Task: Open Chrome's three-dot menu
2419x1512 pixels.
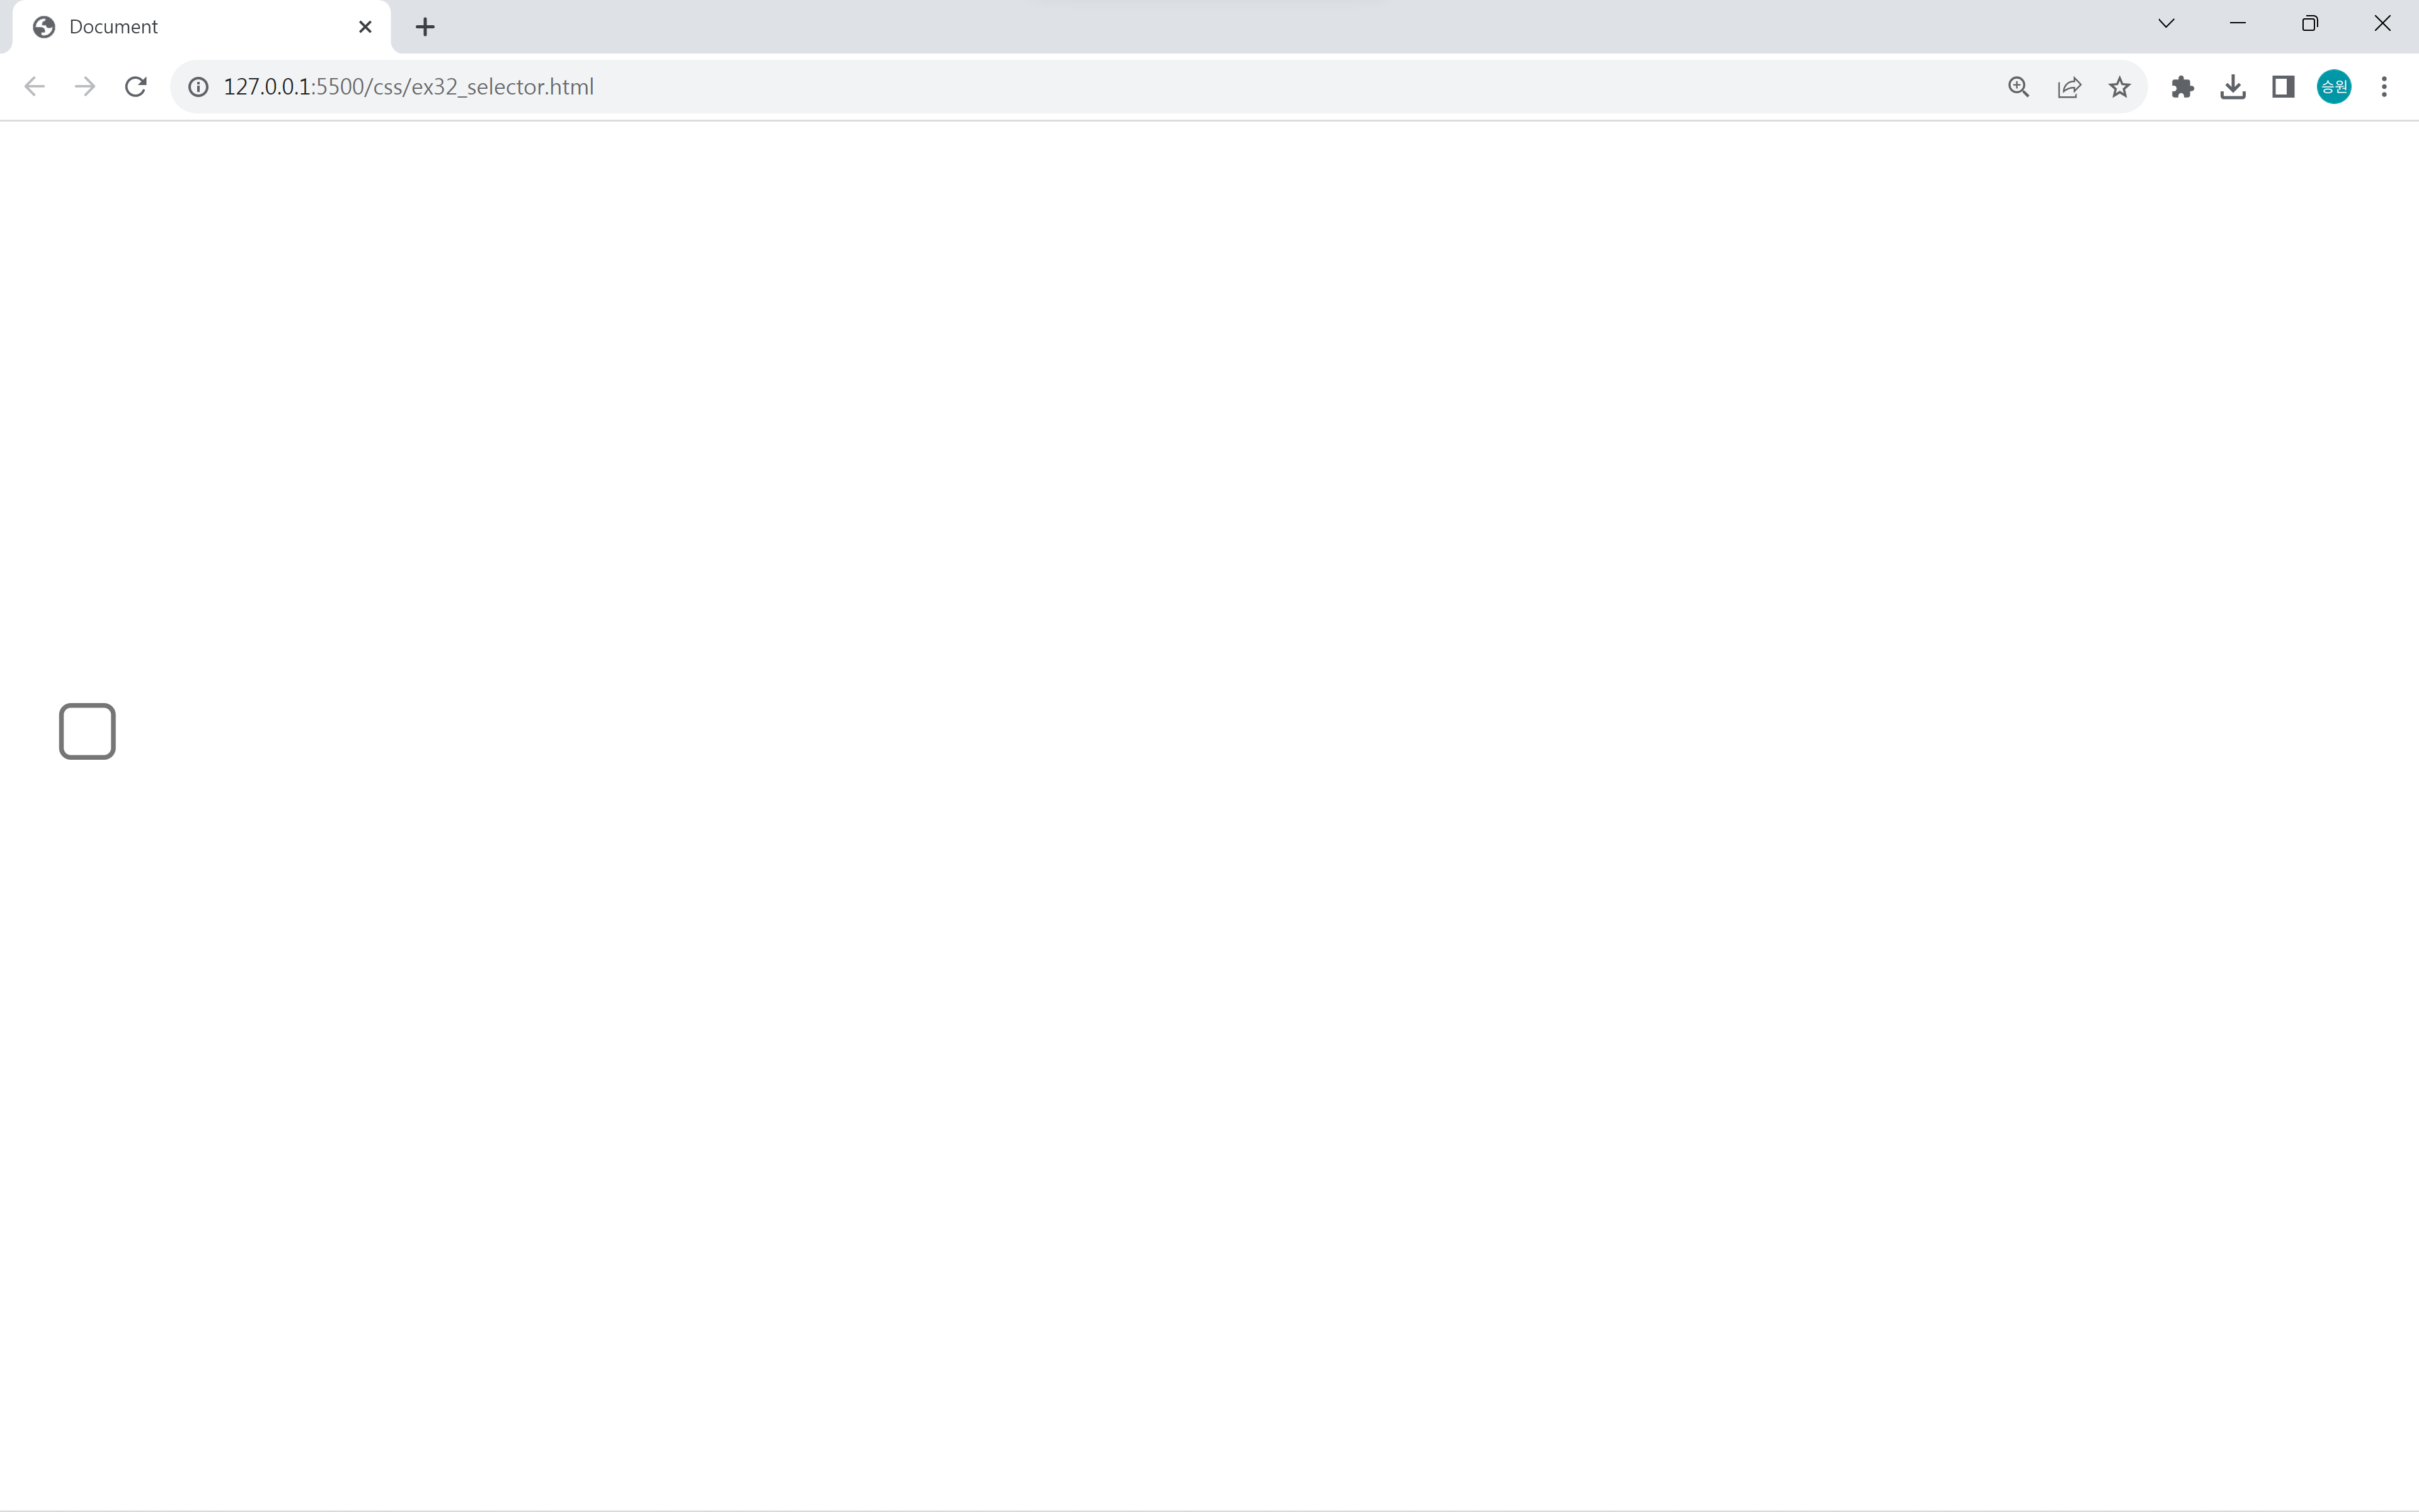Action: (2384, 87)
